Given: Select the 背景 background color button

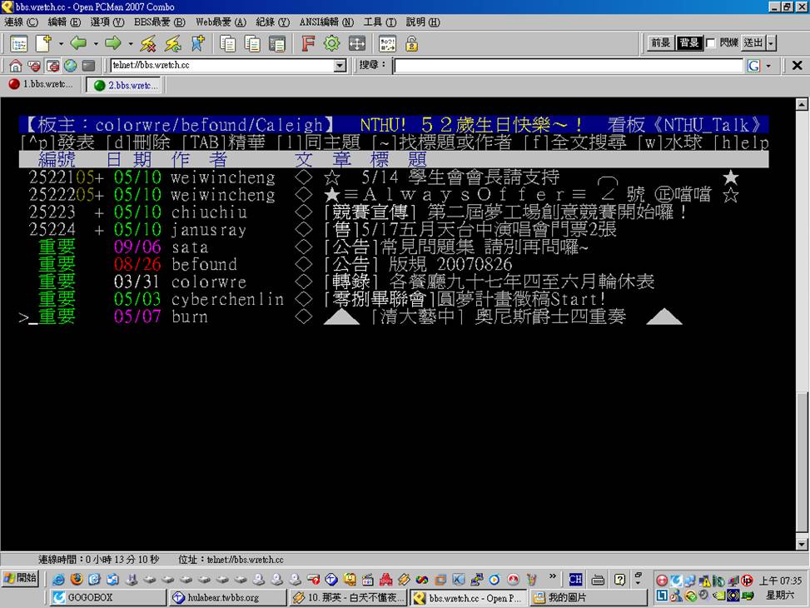Looking at the screenshot, I should pos(689,43).
